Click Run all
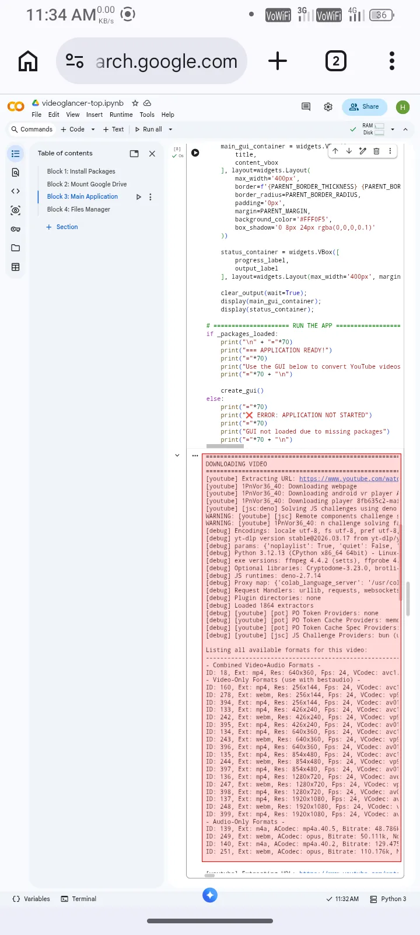The width and height of the screenshot is (420, 935). (x=149, y=129)
